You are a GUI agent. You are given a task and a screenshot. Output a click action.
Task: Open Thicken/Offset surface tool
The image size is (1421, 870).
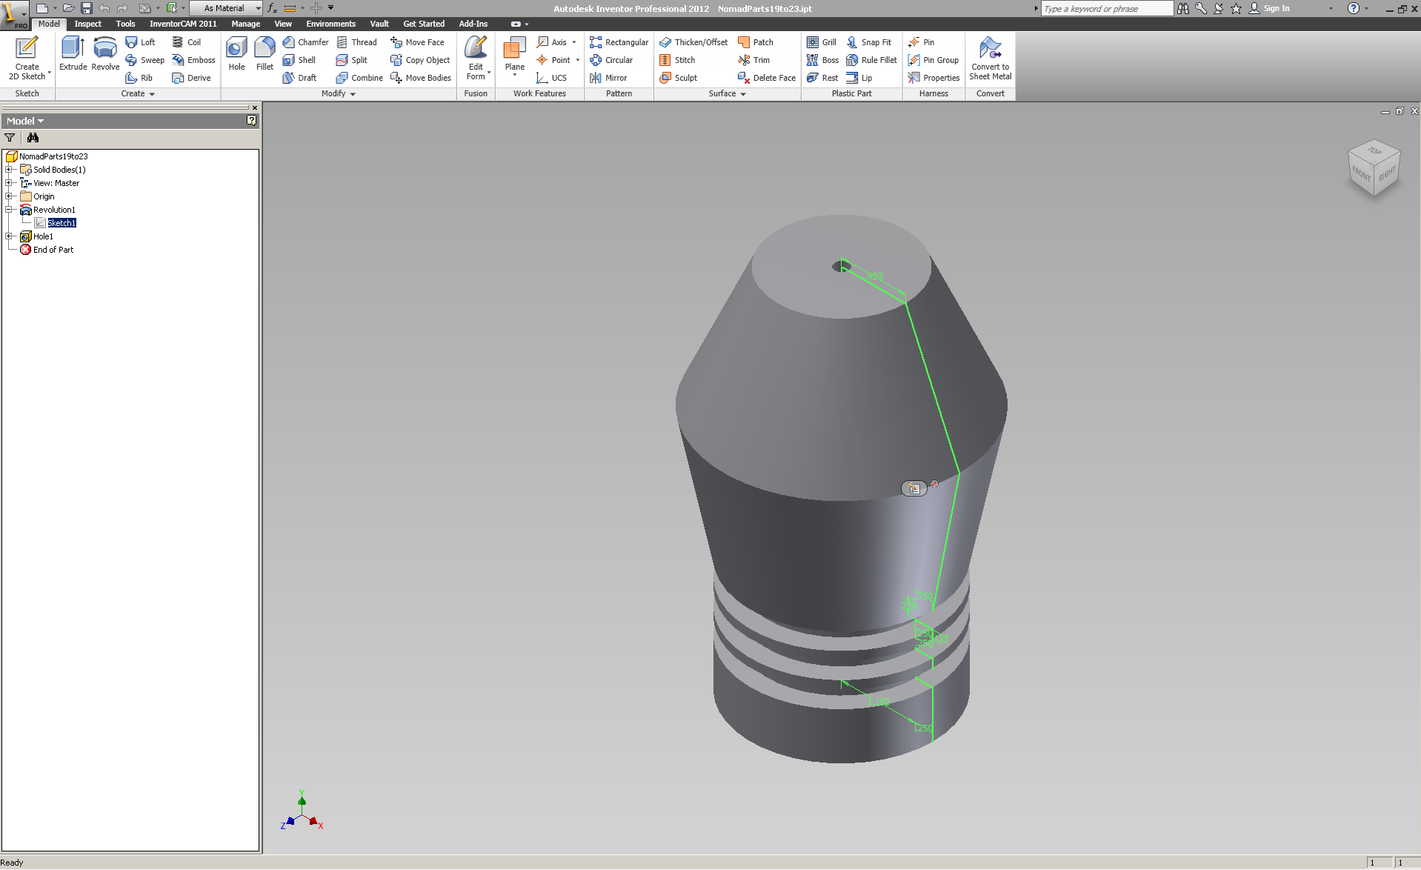coord(693,42)
